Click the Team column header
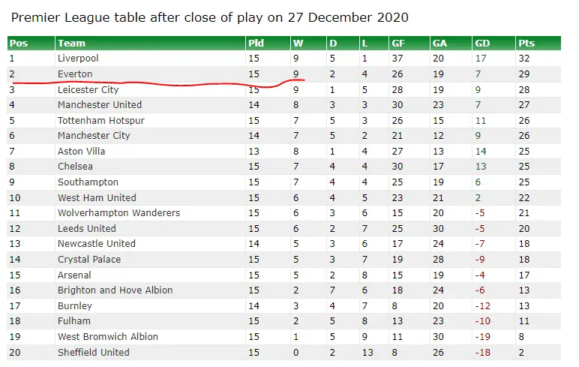The width and height of the screenshot is (579, 367). [x=71, y=44]
